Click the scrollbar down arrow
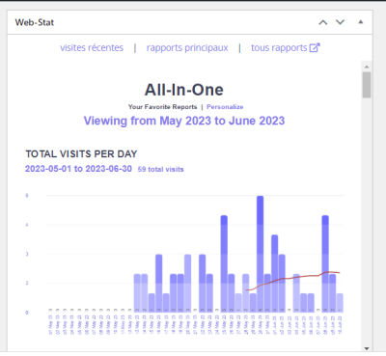Screen dimensions: 386x356 click(367, 348)
